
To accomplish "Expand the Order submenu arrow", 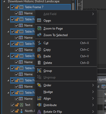I will (x=93, y=85).
